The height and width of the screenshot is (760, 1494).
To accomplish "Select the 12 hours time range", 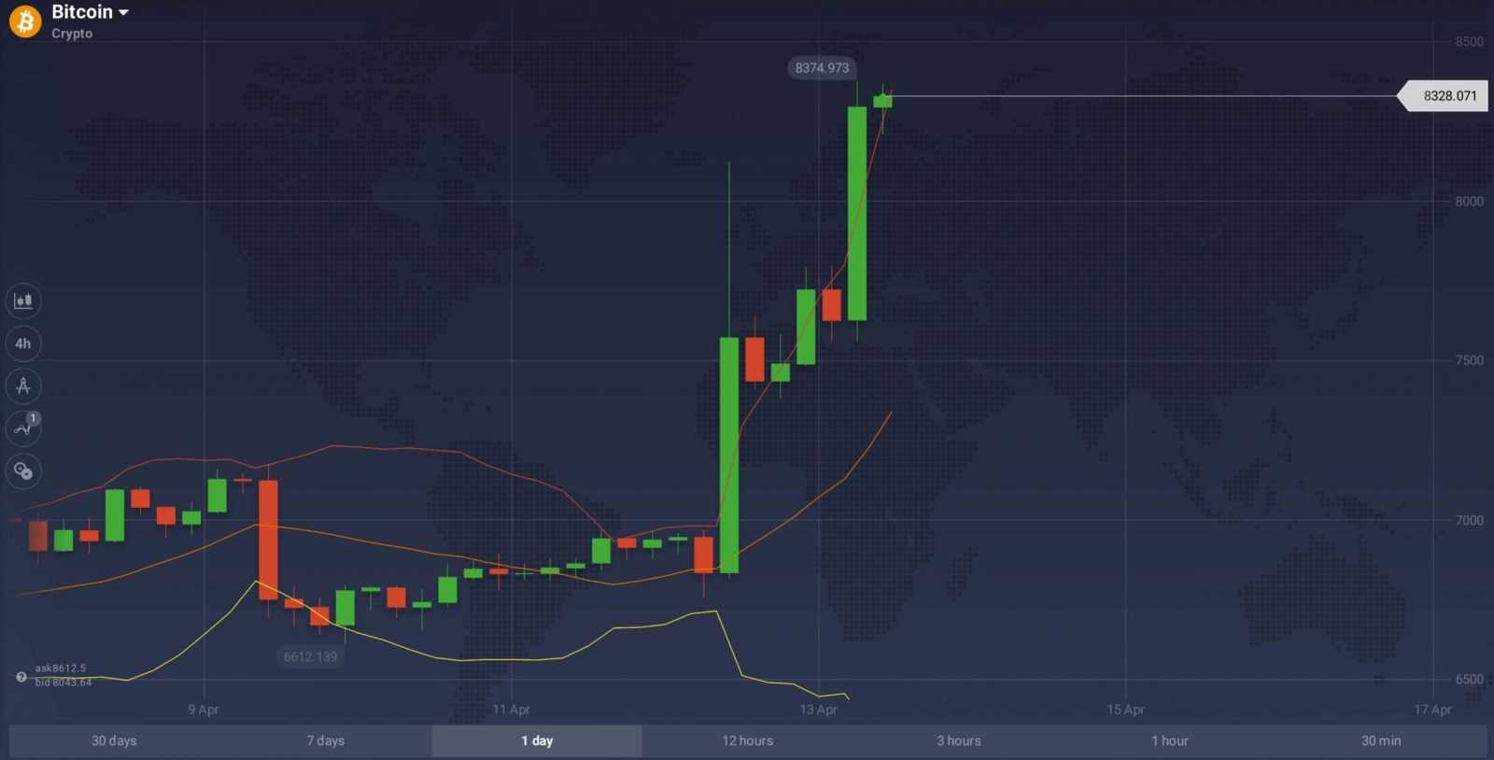I will [x=748, y=740].
